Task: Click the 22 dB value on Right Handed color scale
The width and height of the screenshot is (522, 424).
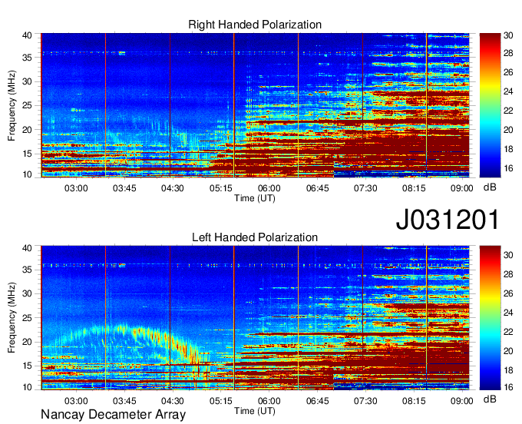Action: [508, 111]
